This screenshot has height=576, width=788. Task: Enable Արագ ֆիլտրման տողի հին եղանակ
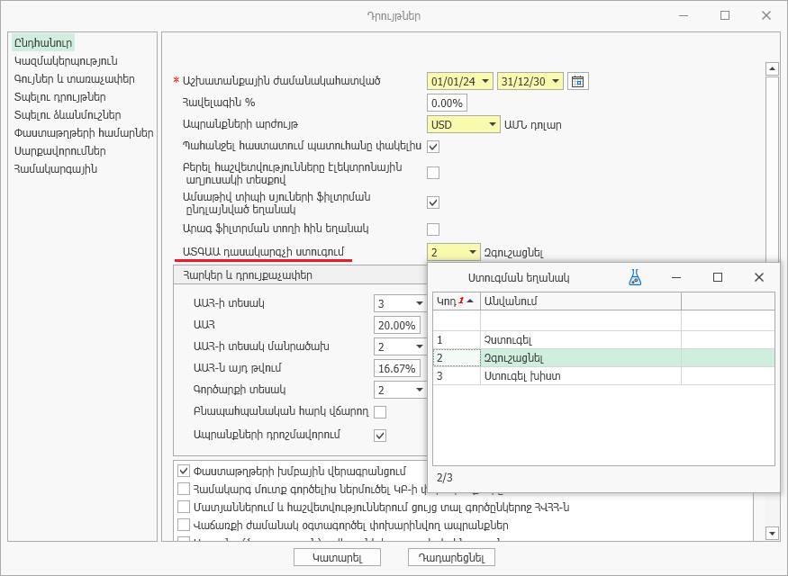433,229
